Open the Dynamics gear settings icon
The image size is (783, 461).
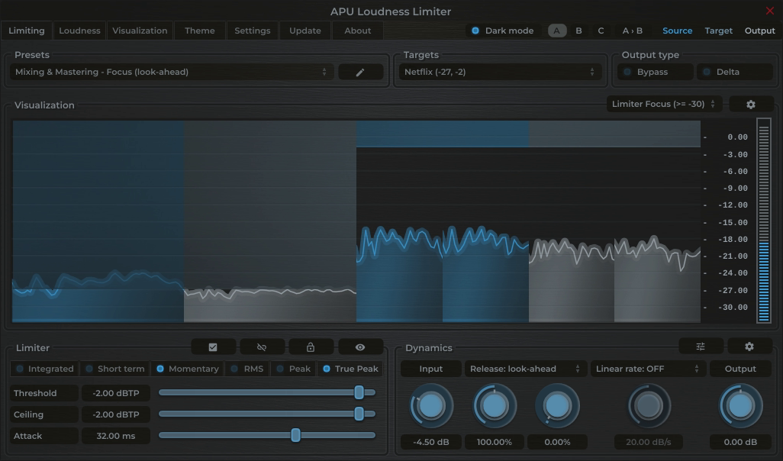[749, 346]
